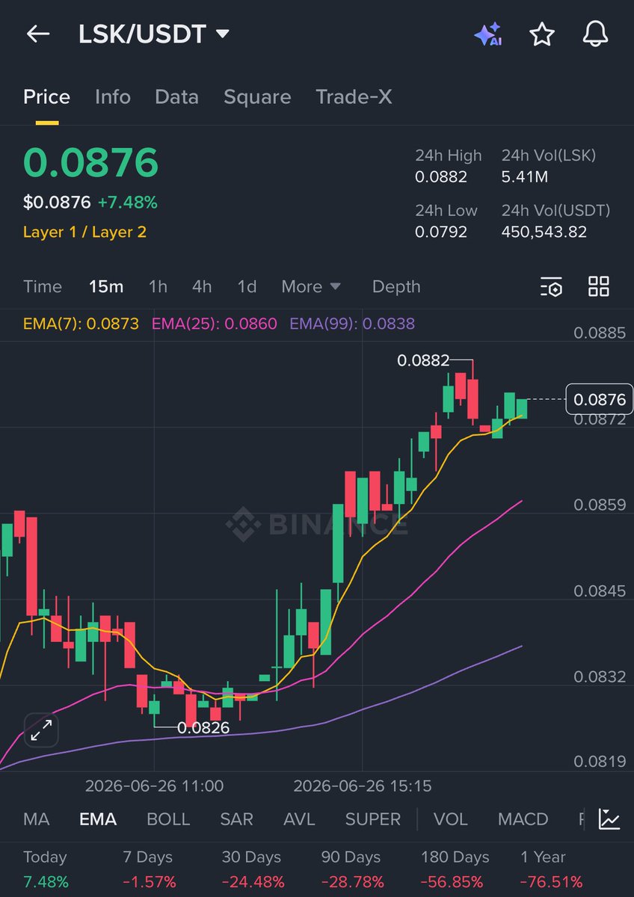
Task: Open the grid layout icon
Action: click(x=599, y=286)
